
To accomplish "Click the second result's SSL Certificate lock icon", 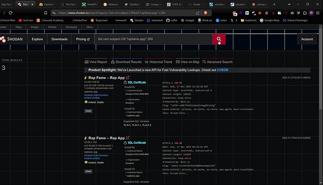I will (125, 143).
